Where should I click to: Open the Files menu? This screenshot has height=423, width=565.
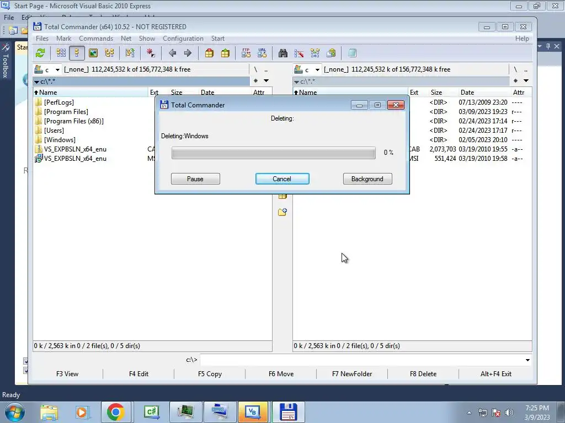(x=42, y=39)
